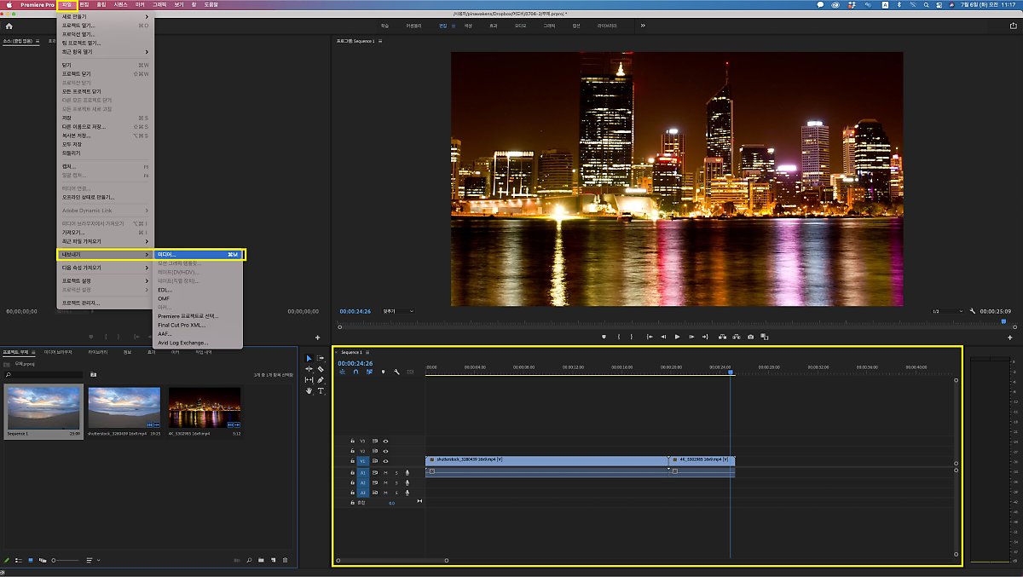1023x577 pixels.
Task: Adjust Project panel thumbnail zoom slider
Action: [x=65, y=560]
